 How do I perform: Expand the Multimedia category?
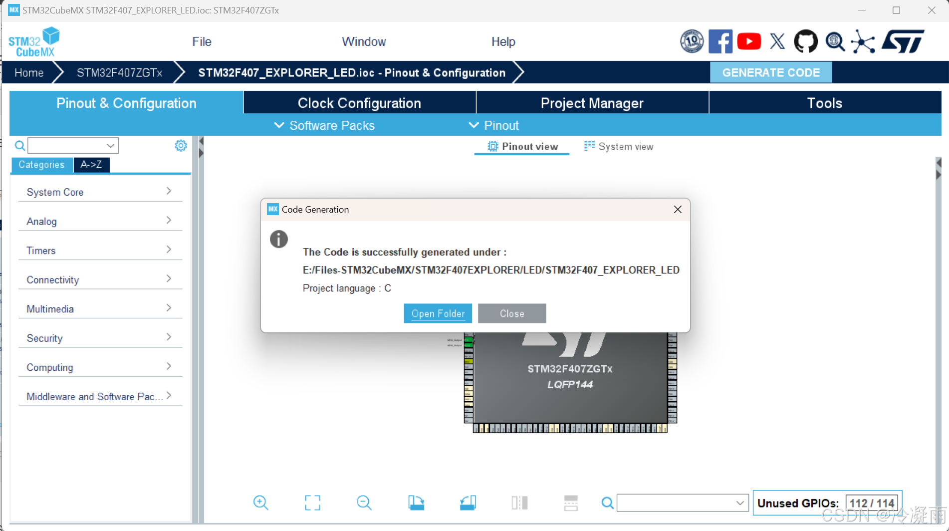coord(100,309)
